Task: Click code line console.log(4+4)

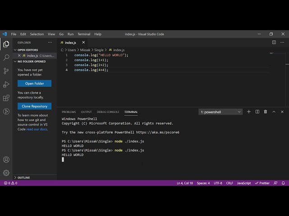Action: (x=91, y=70)
